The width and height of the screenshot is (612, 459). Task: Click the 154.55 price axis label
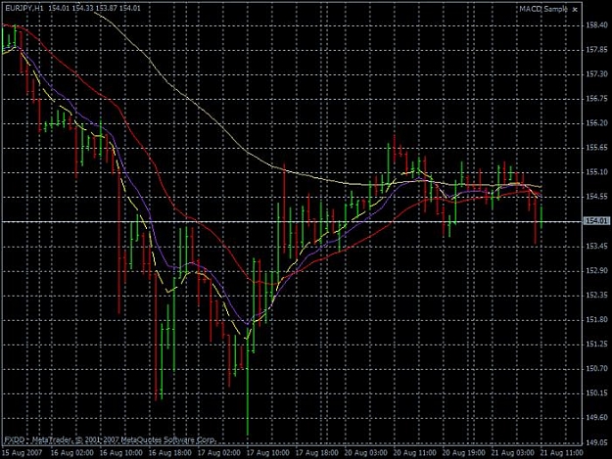tap(597, 197)
